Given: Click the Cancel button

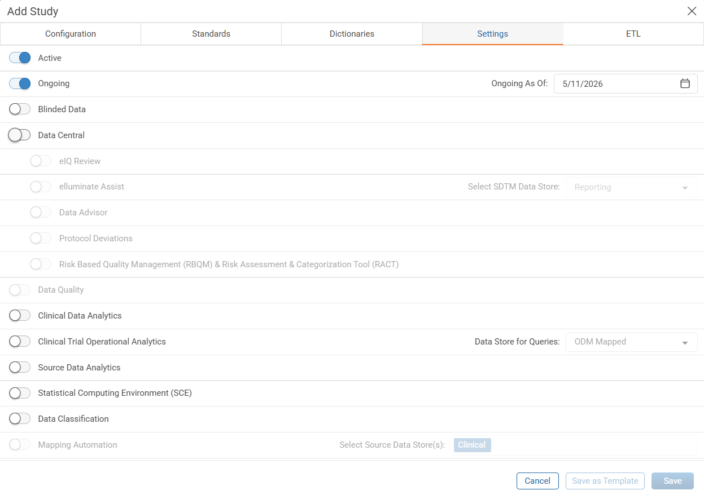Looking at the screenshot, I should point(537,481).
